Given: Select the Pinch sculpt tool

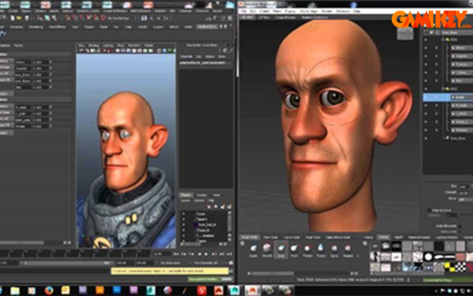Looking at the screenshot, I should pos(294,250).
